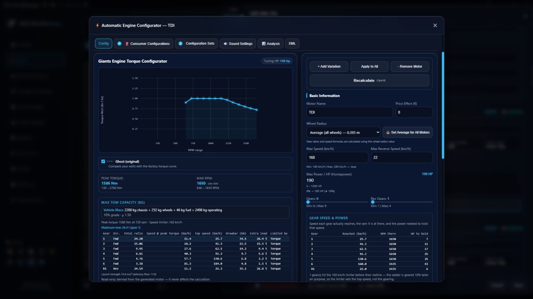Click the blue 190 HP readout
Viewport: 533px width, 299px height.
point(427,174)
